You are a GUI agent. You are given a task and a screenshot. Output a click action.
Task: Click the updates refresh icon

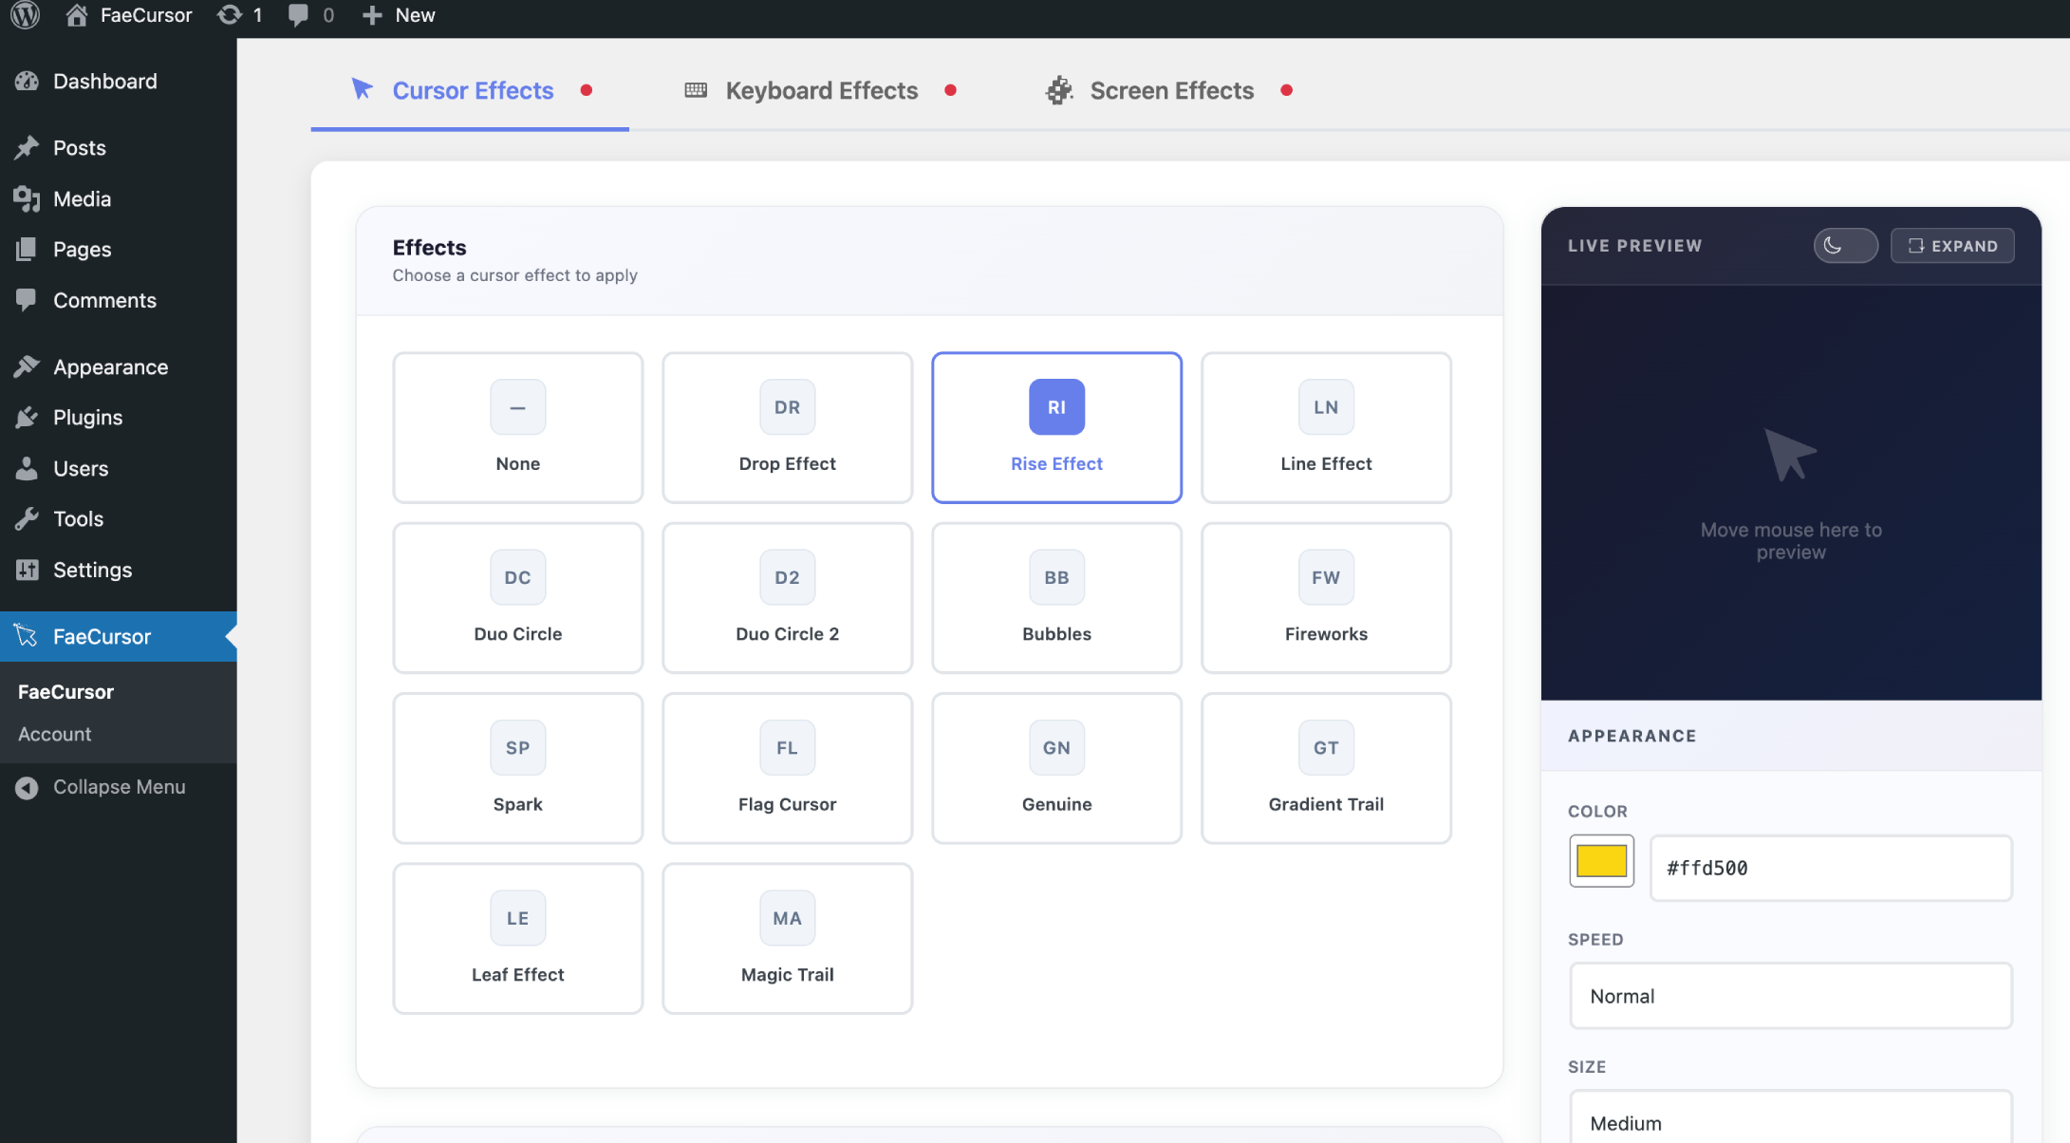coord(229,15)
